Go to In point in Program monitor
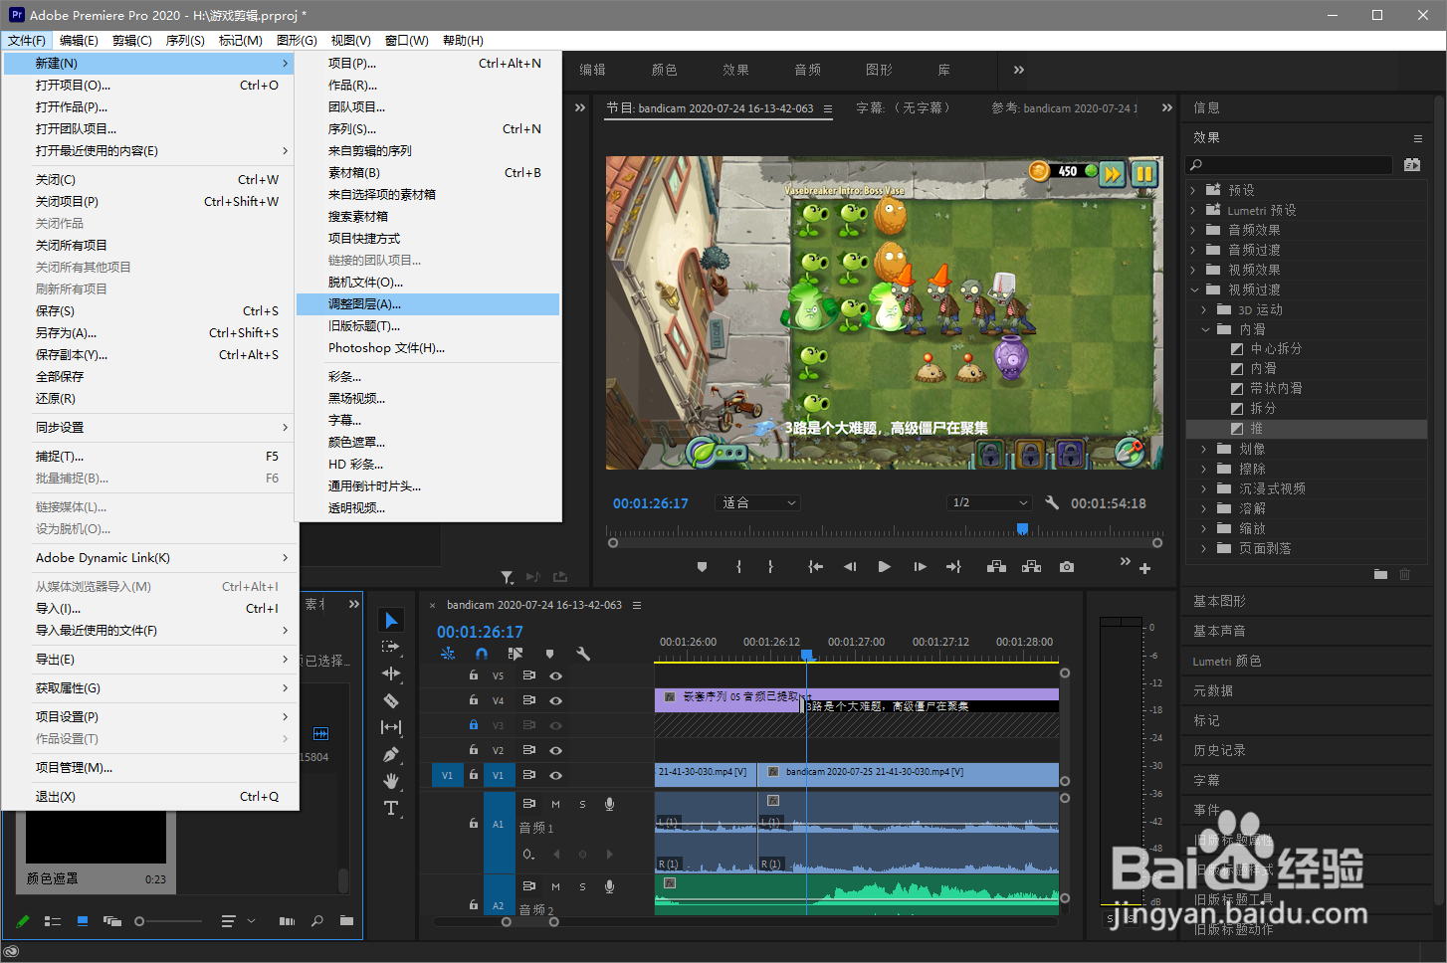1447x963 pixels. click(816, 567)
